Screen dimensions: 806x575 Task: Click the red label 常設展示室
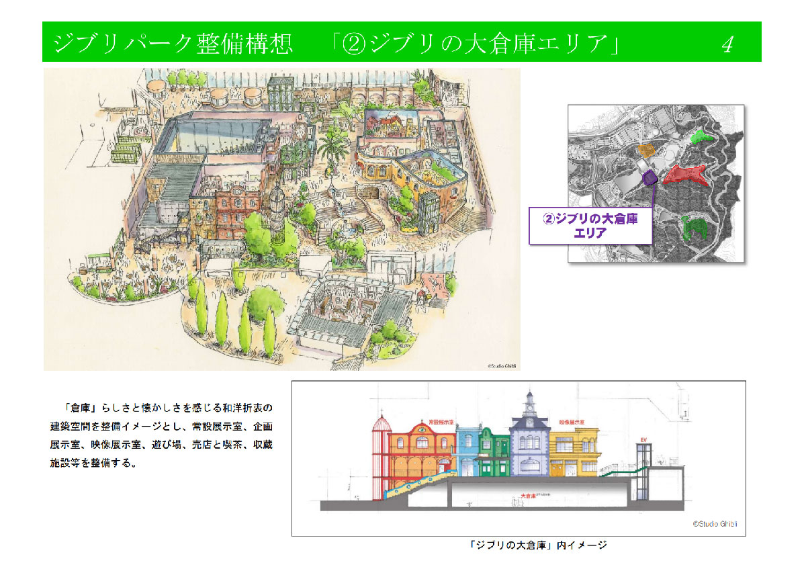tap(442, 424)
